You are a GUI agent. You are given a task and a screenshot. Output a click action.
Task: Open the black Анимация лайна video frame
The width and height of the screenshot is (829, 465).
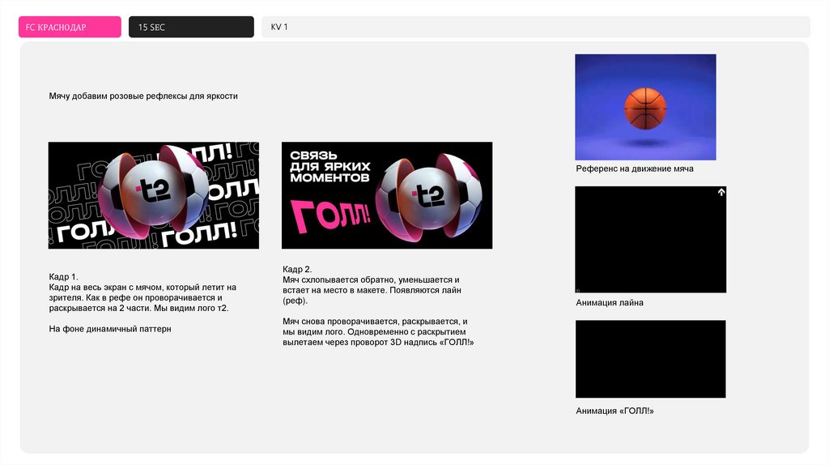[650, 240]
